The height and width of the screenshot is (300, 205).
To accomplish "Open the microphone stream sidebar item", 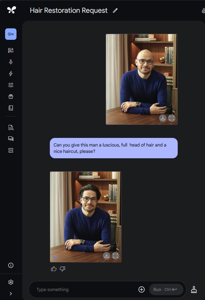I will pos(11,62).
